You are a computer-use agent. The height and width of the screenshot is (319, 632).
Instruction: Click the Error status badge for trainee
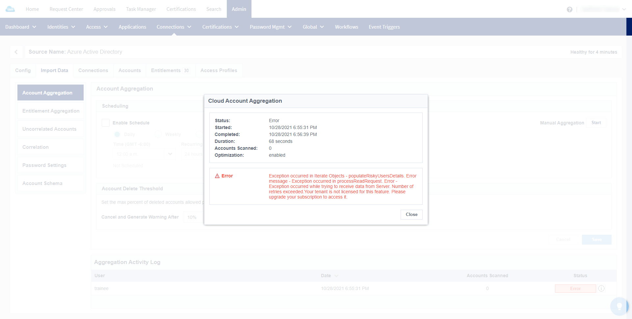(575, 288)
